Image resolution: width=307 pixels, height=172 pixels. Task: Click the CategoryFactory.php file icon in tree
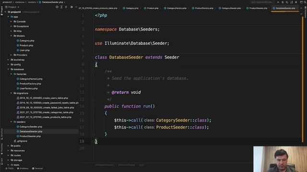(18, 79)
